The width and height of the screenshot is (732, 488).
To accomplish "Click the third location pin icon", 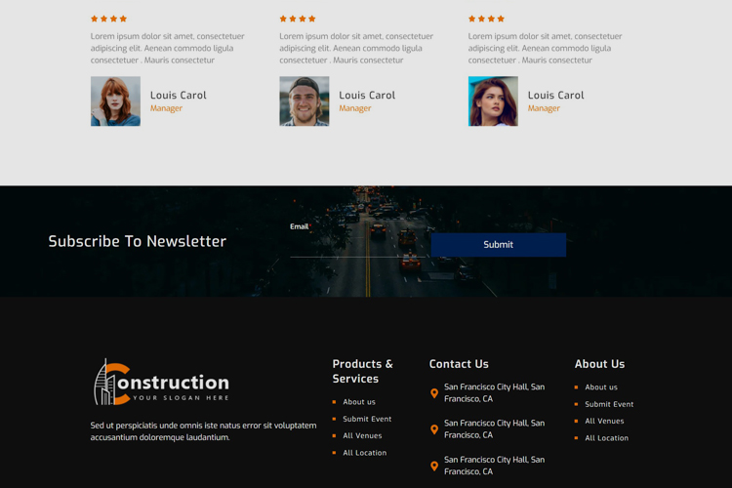I will pyautogui.click(x=434, y=466).
